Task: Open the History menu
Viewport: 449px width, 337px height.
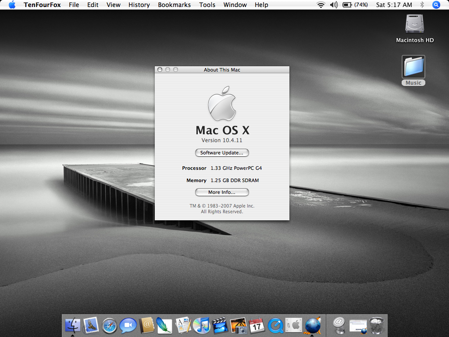Action: tap(139, 5)
